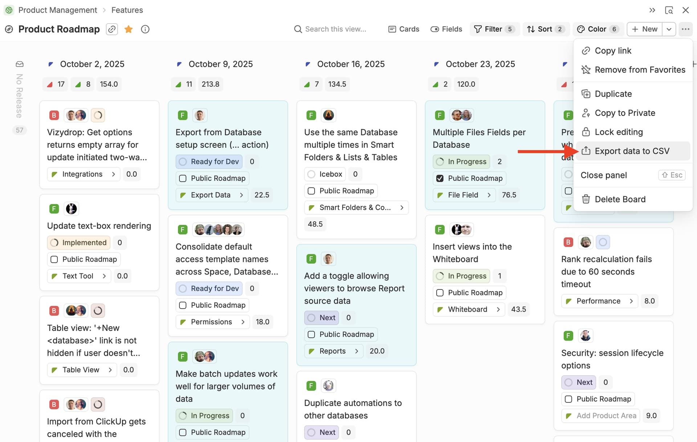Check Public Roadmap on Update text-box rendering card
The height and width of the screenshot is (442, 697).
(54, 259)
